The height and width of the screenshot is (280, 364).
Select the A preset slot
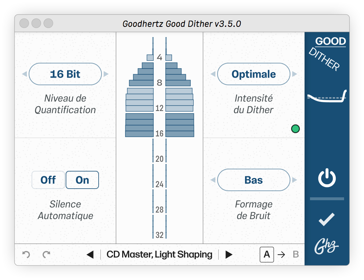267,255
